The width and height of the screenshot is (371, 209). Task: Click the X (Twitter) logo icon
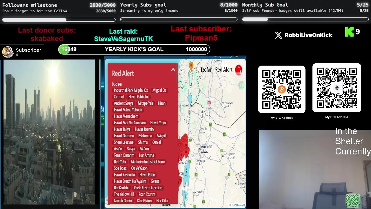(x=279, y=35)
